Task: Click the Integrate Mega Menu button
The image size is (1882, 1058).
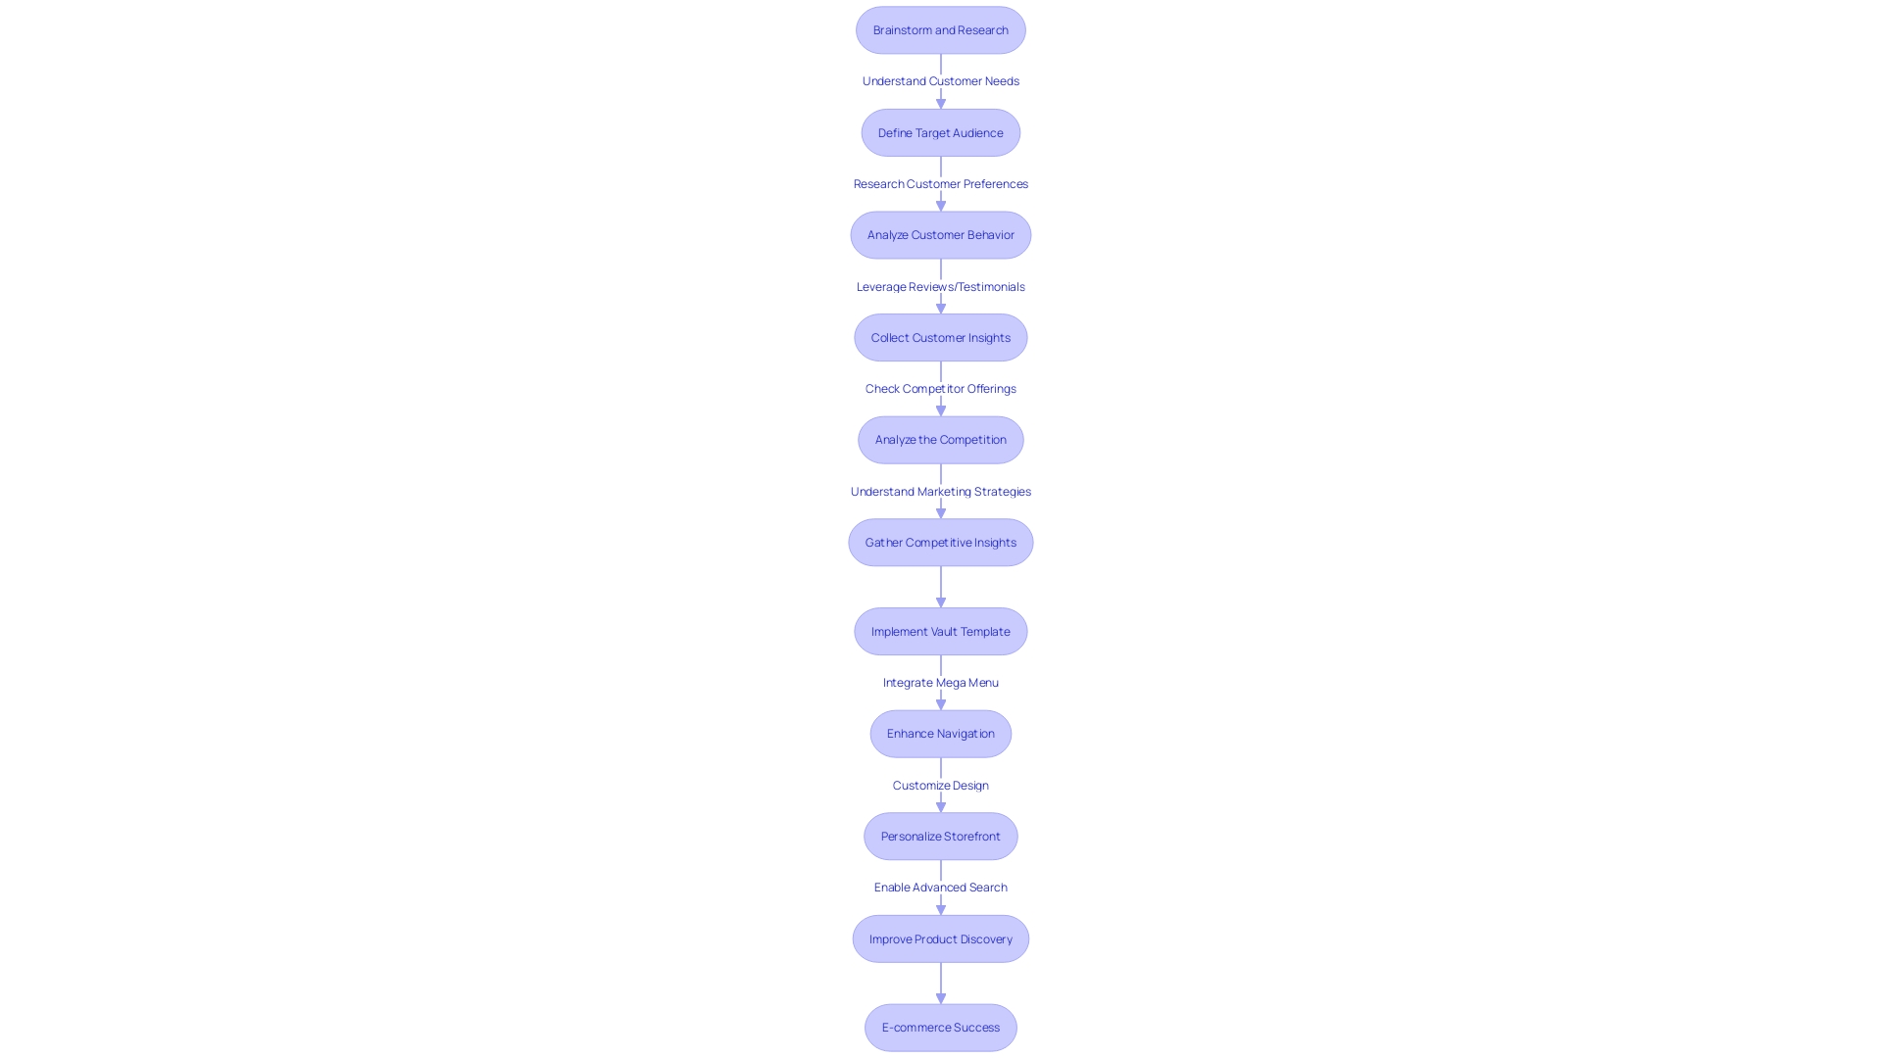Action: 941,681
